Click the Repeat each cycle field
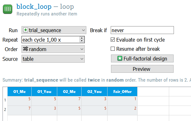This screenshot has height=121, width=191. click(x=51, y=40)
